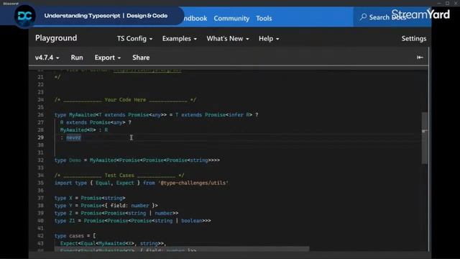Expand the Help dropdown menu
Image resolution: width=460 pixels, height=259 pixels.
click(269, 38)
